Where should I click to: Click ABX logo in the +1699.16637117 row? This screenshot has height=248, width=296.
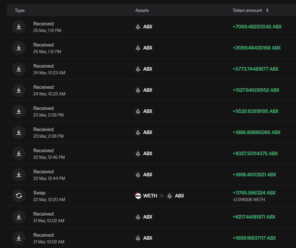(x=138, y=238)
